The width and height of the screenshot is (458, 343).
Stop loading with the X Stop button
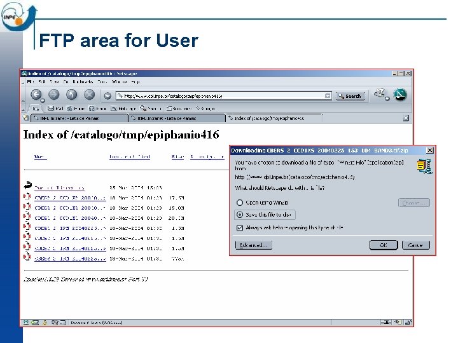point(90,95)
